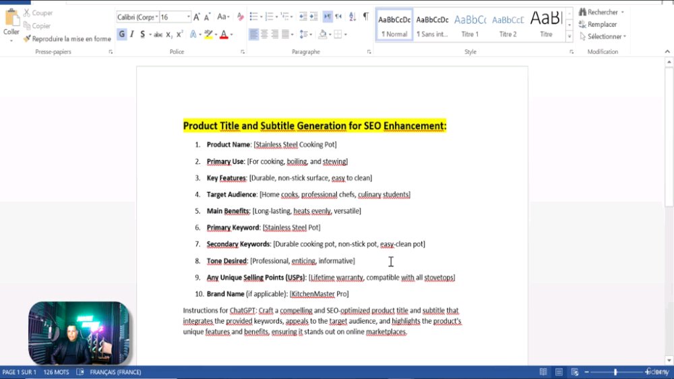Apply the Titre 2 style
This screenshot has width=674, height=379.
[508, 25]
